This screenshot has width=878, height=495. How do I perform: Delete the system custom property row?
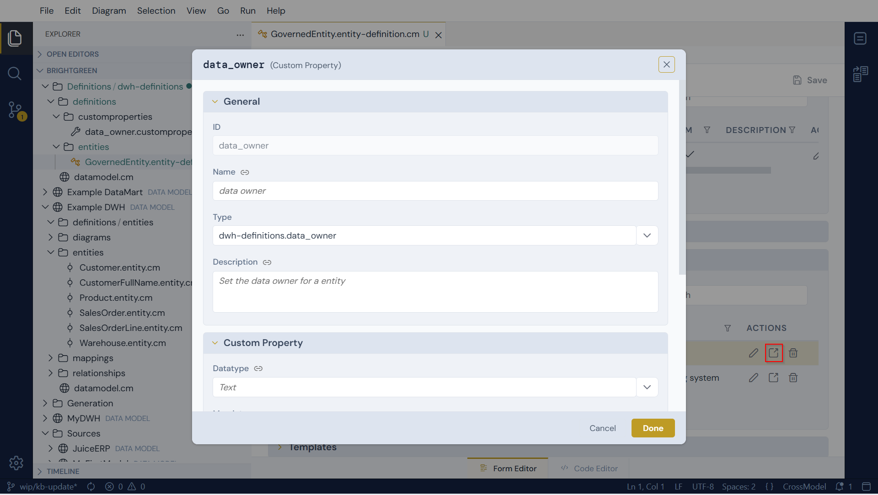793,378
